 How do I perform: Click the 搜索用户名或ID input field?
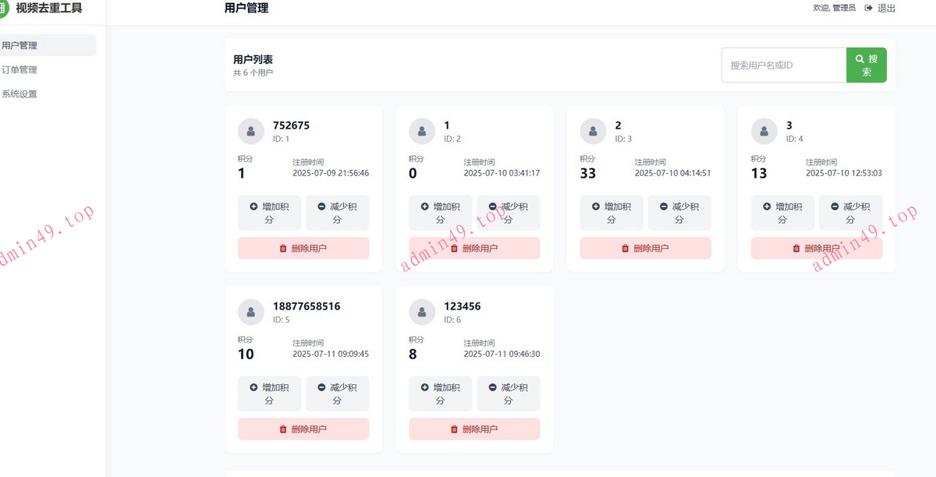(783, 65)
